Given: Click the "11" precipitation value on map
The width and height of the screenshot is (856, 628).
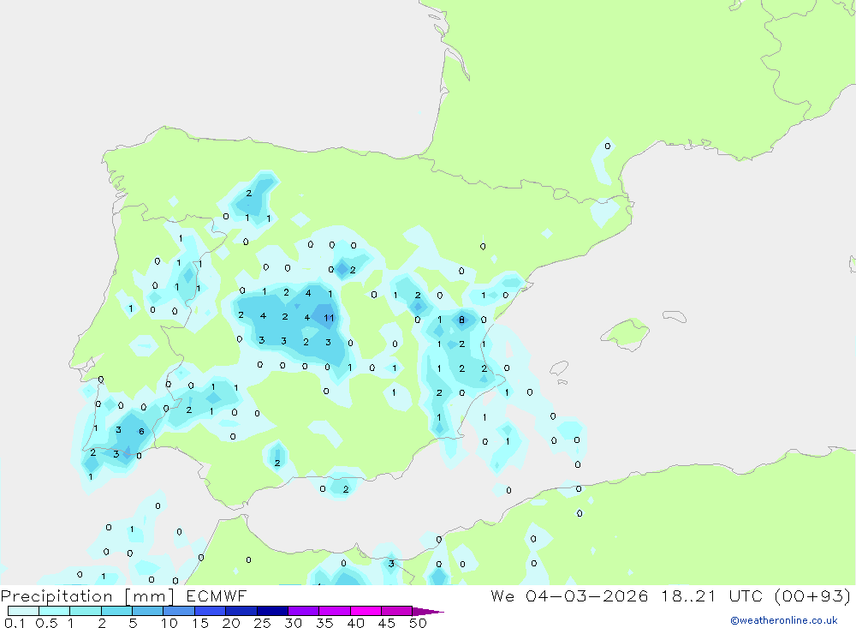Looking at the screenshot, I should 329,318.
